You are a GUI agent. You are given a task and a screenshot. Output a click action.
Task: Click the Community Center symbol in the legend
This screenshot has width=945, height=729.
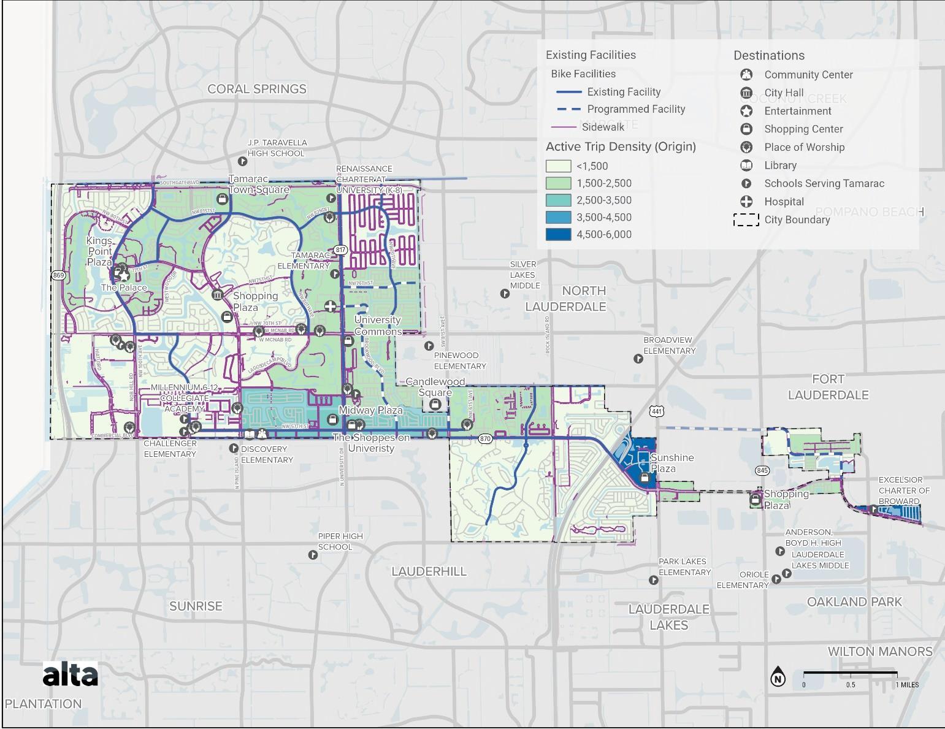[746, 75]
